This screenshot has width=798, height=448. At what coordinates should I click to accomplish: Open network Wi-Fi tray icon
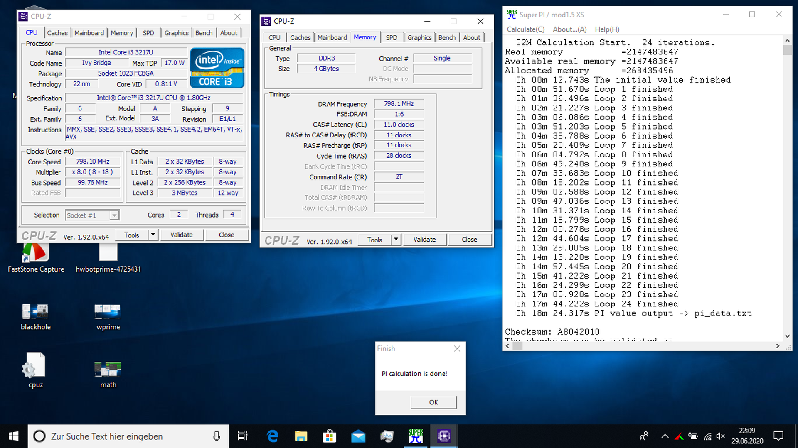tap(707, 436)
